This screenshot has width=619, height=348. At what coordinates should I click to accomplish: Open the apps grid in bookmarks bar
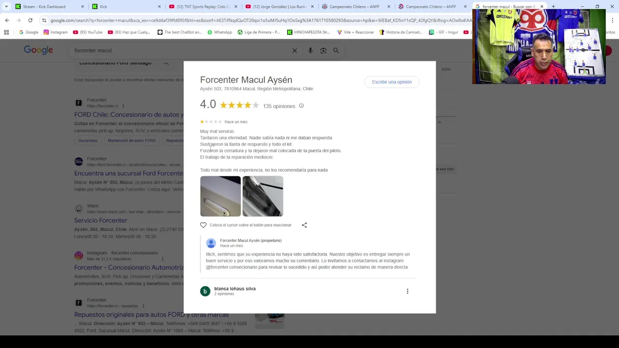[x=6, y=32]
